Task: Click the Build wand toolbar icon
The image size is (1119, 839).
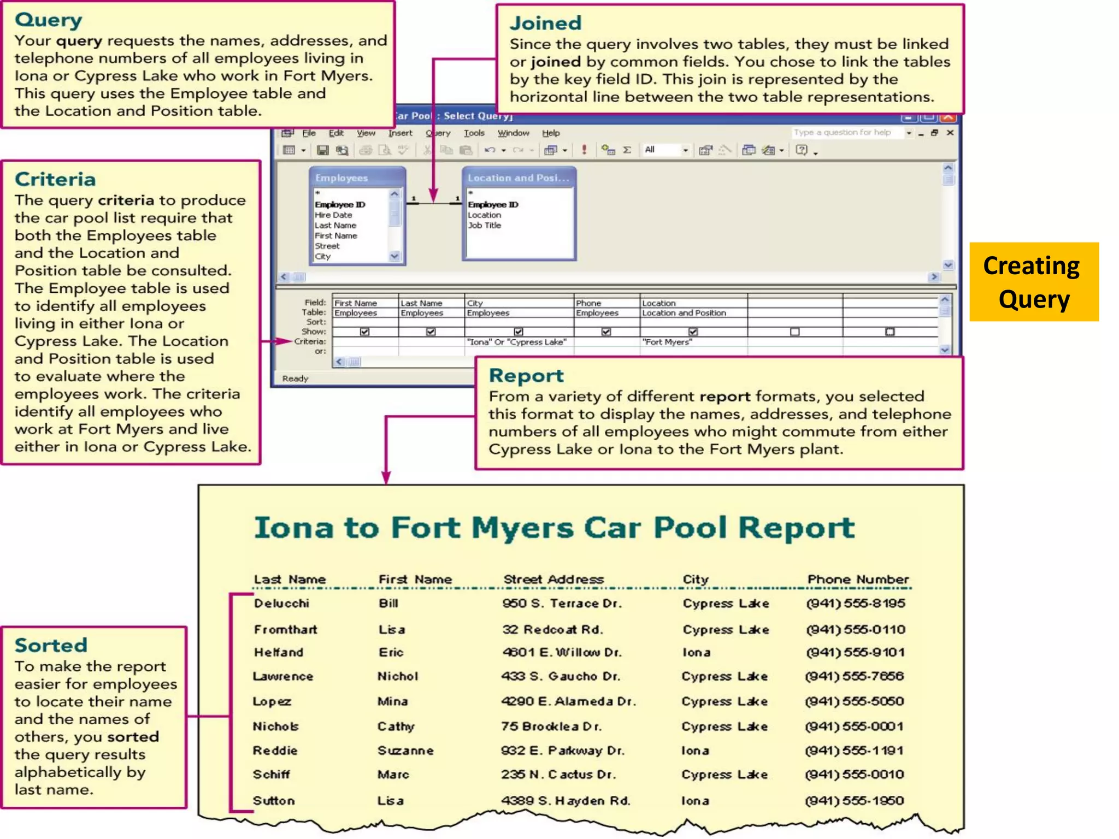Action: (725, 150)
